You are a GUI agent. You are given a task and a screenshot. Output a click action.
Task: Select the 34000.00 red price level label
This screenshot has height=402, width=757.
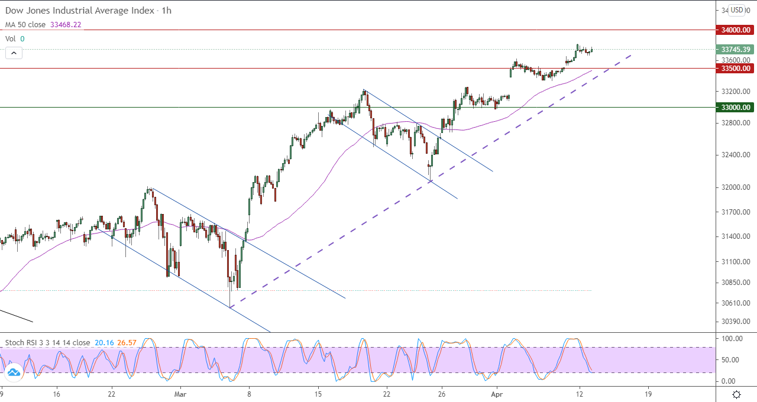735,30
